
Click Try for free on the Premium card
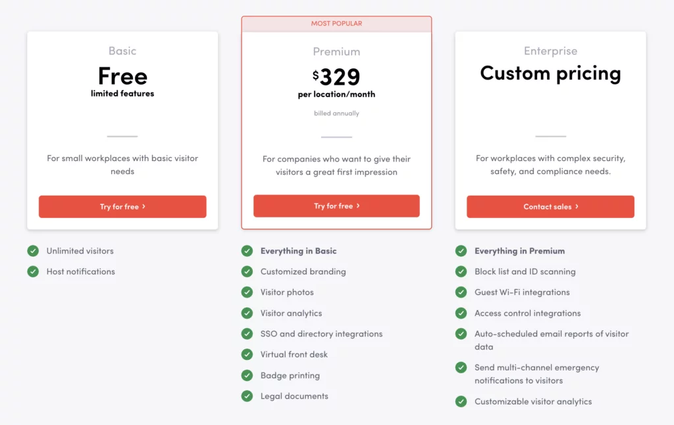point(336,206)
